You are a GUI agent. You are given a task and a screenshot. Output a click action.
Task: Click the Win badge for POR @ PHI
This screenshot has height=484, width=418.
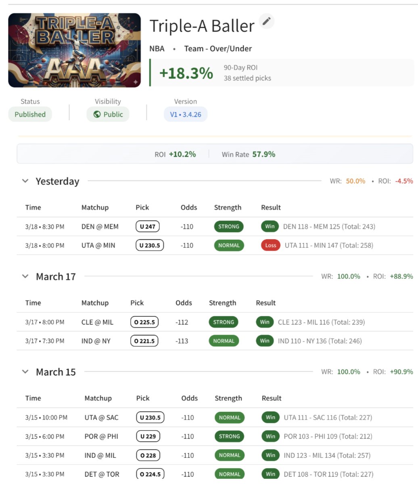(x=271, y=436)
